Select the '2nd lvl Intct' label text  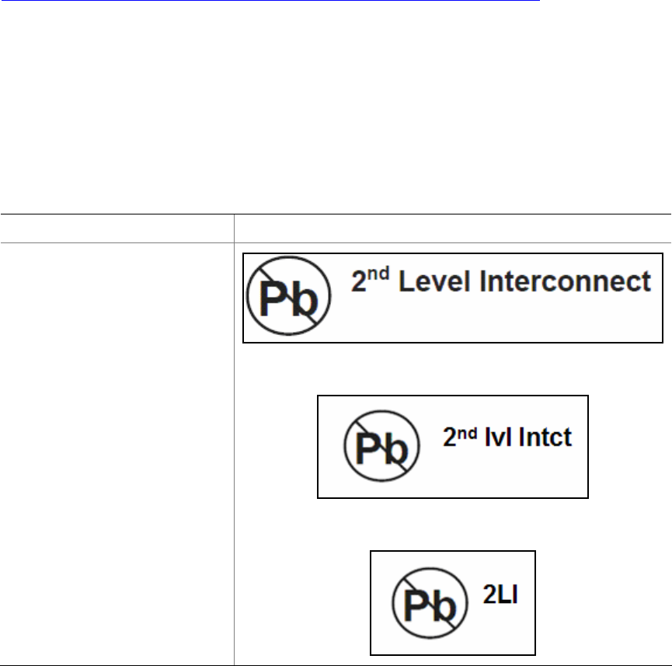click(507, 437)
